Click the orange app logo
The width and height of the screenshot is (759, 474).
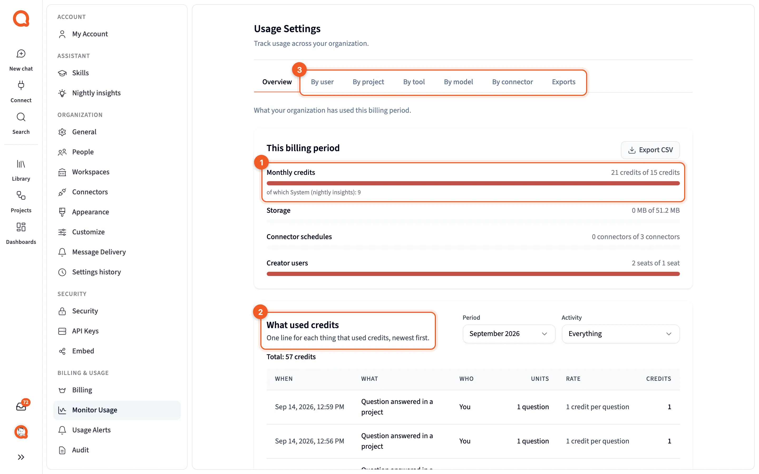point(21,18)
